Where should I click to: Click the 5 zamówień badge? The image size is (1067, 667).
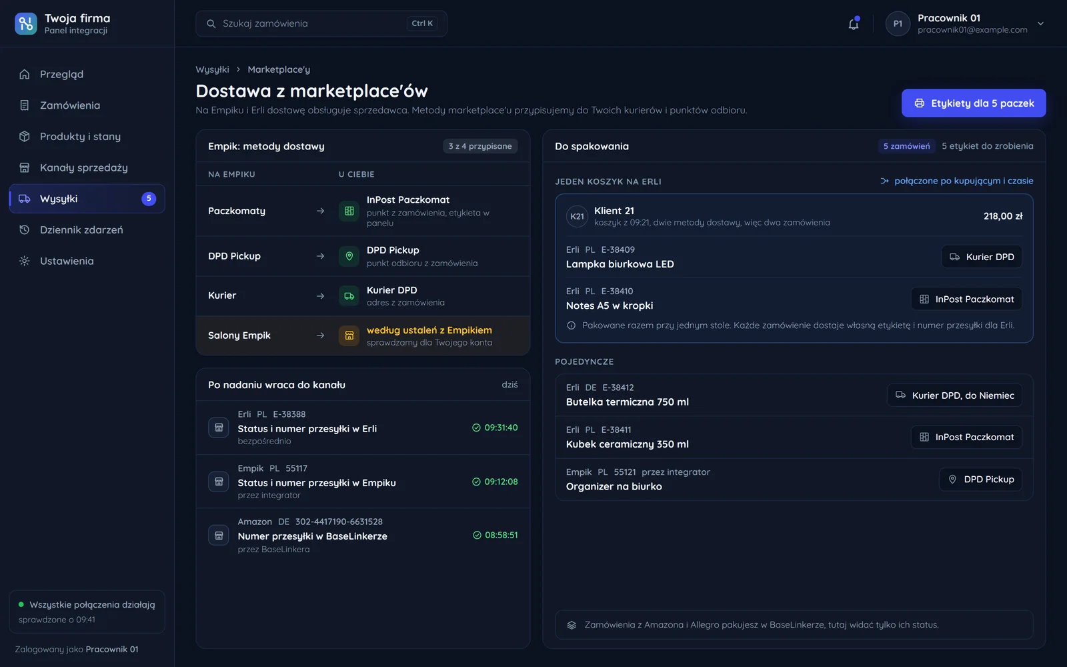tap(906, 146)
